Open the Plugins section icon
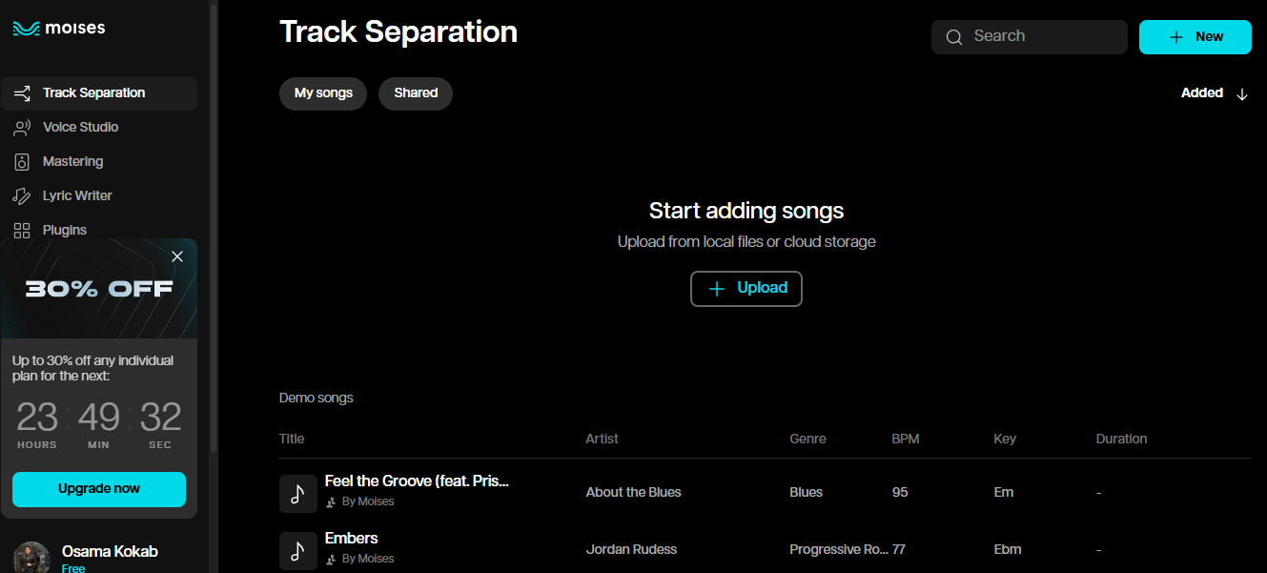The height and width of the screenshot is (573, 1267). coord(21,230)
